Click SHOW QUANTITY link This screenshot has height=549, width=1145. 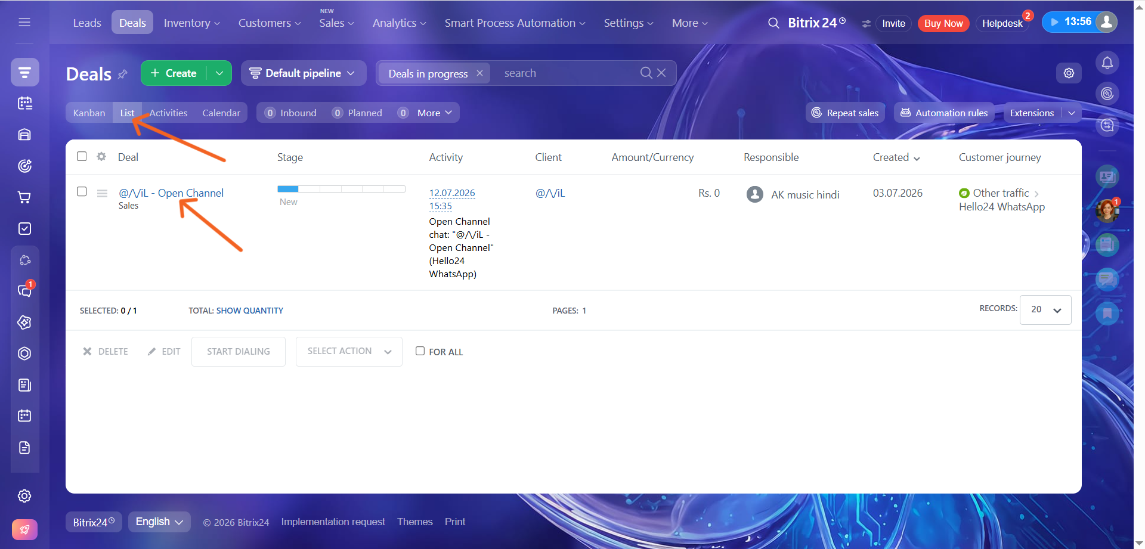pos(250,311)
